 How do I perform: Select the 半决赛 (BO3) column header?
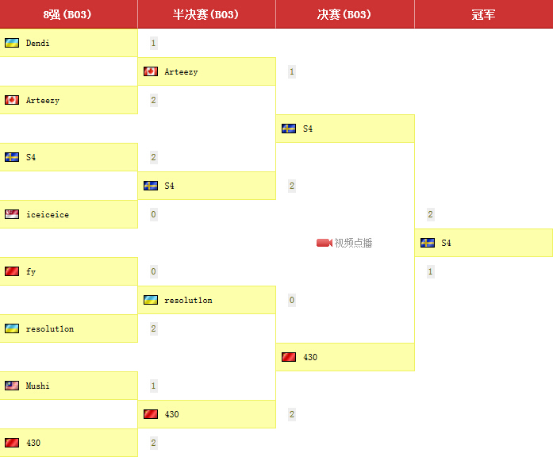(x=206, y=14)
